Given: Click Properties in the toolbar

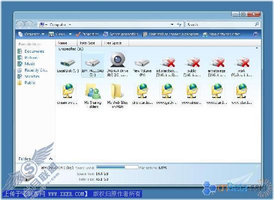Looking at the screenshot, I should point(87,34).
